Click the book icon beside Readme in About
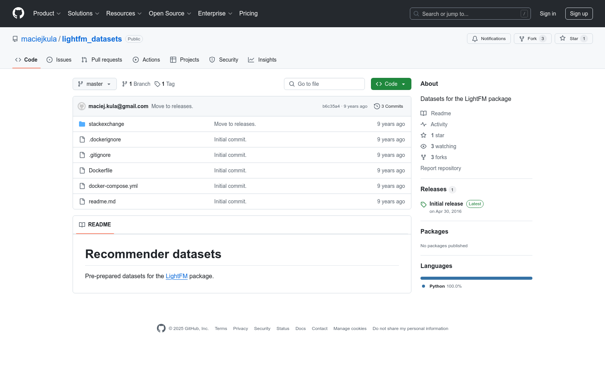The width and height of the screenshot is (605, 378). click(423, 113)
